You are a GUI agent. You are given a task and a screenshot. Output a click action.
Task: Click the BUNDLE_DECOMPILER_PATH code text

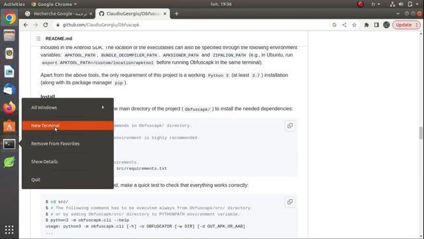(129, 55)
